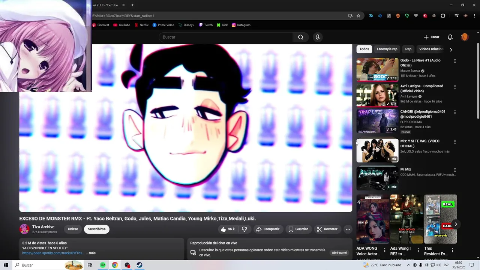Focus the Buscar search field
Screen dimensions: 480x270
coord(226,37)
